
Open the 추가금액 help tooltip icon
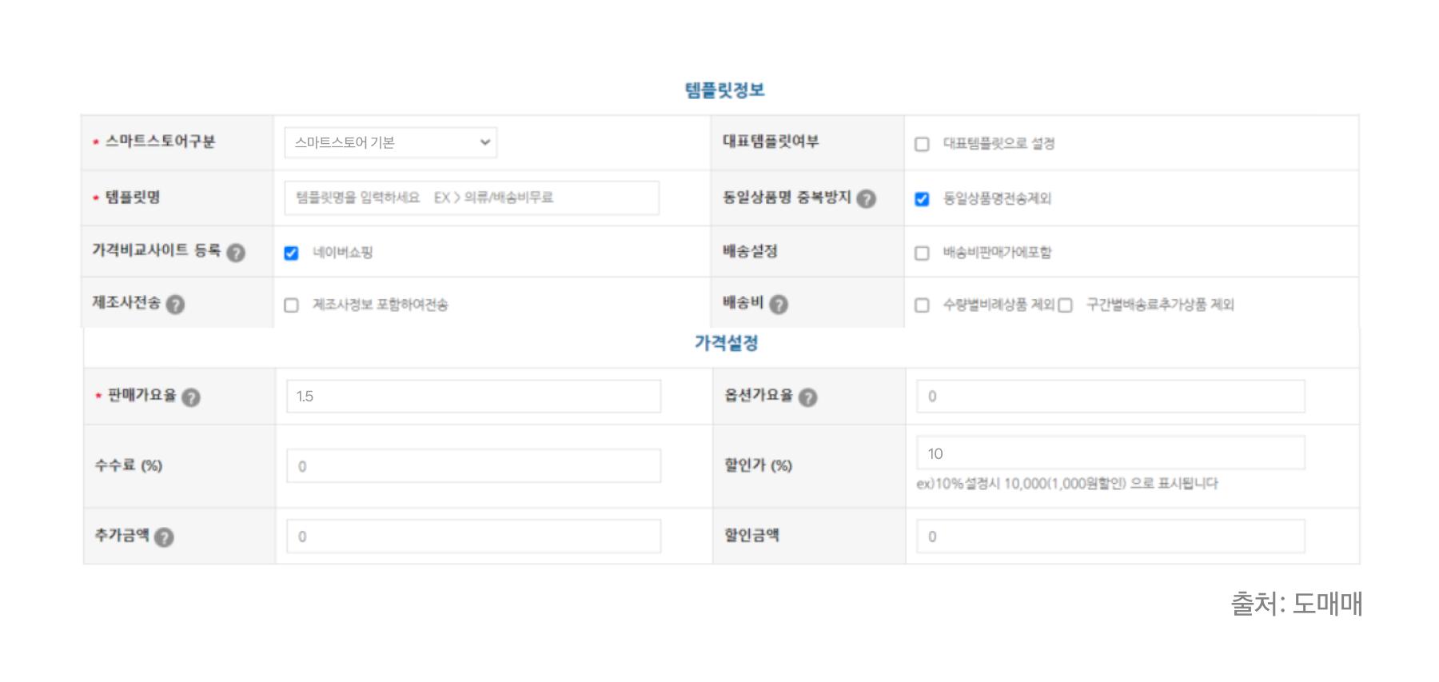click(x=164, y=537)
